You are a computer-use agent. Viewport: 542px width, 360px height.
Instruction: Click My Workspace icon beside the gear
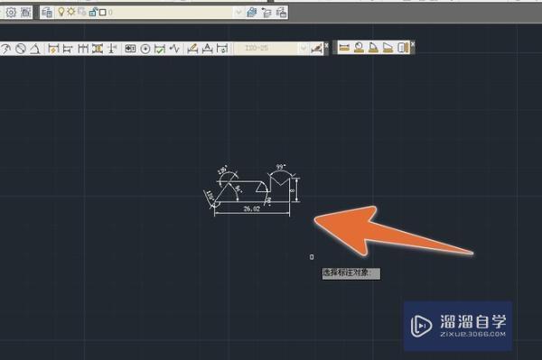(x=26, y=13)
